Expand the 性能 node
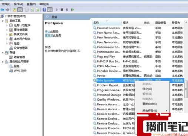Screen dimensions: 188x136 tap(7, 43)
